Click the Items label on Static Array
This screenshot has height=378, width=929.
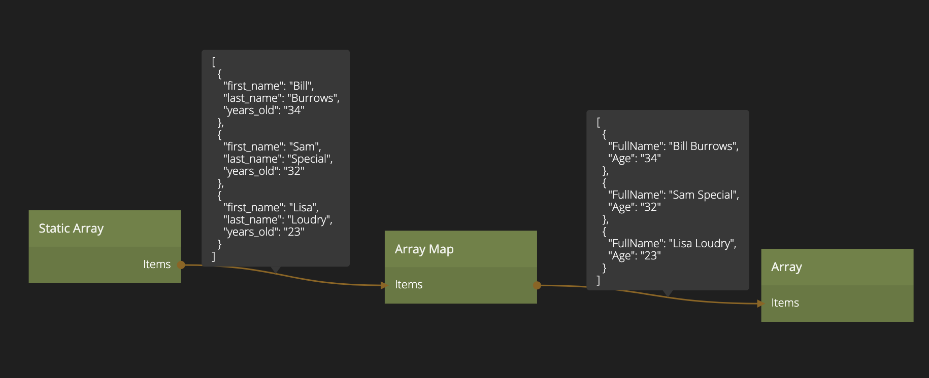156,264
